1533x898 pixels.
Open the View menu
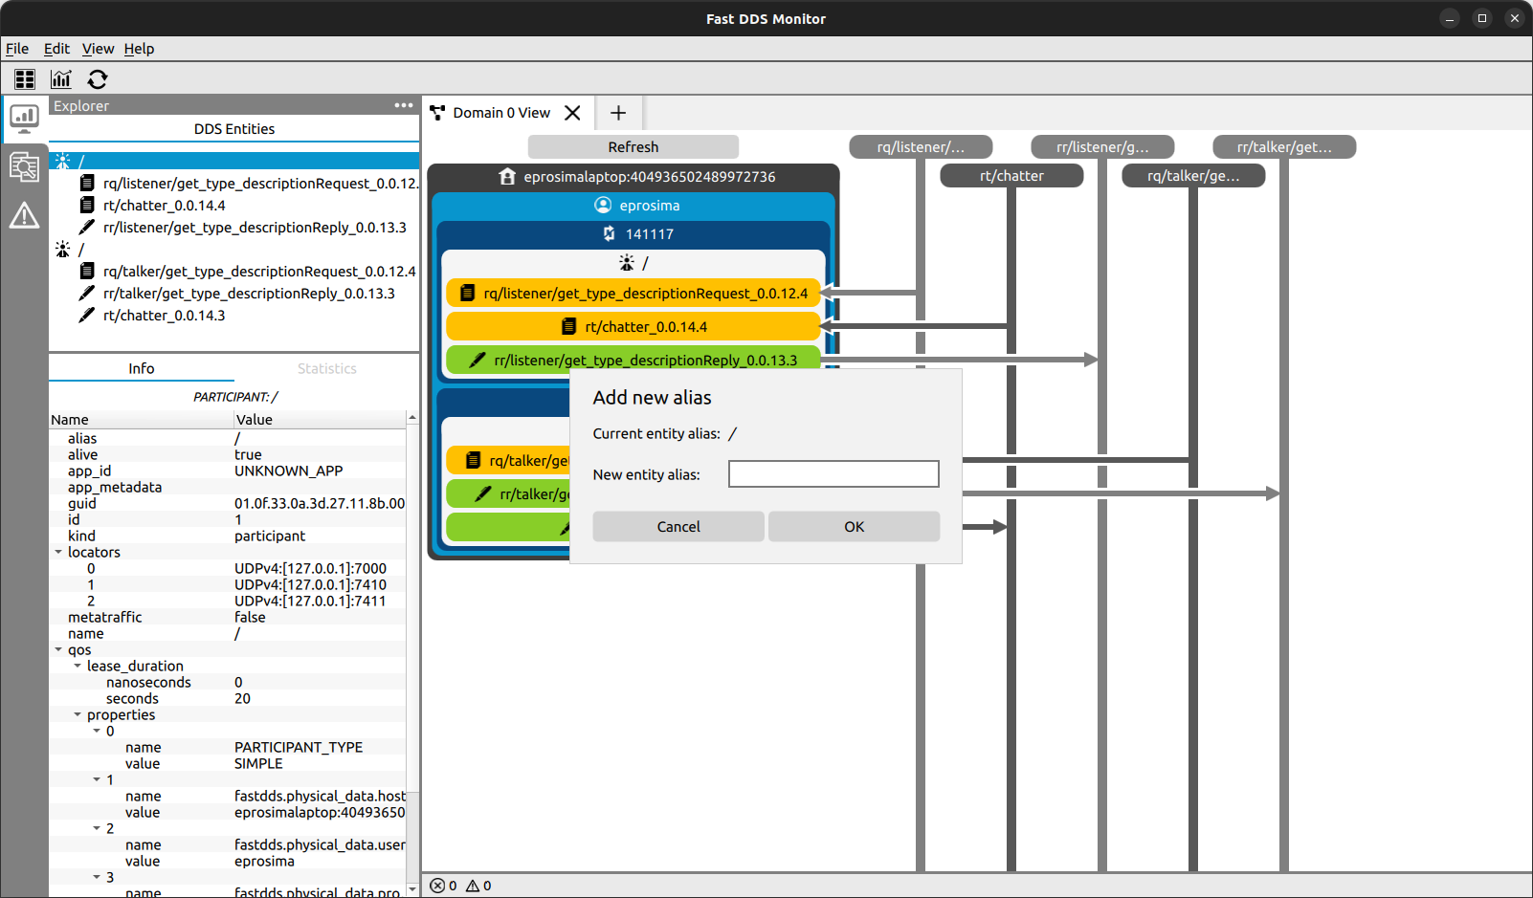[98, 49]
